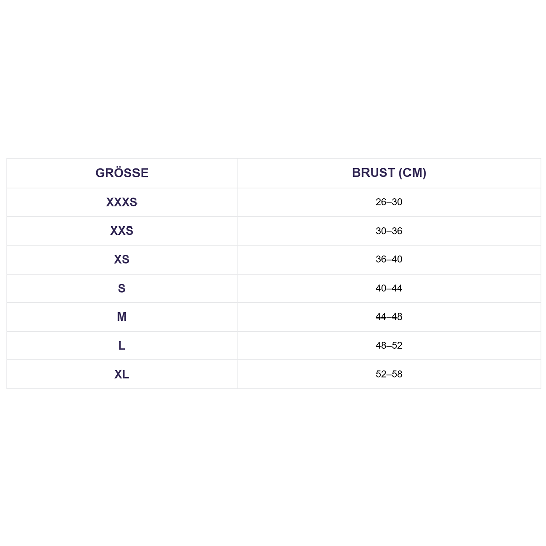Select the XXS size cell
The height and width of the screenshot is (546, 546).
click(x=122, y=231)
